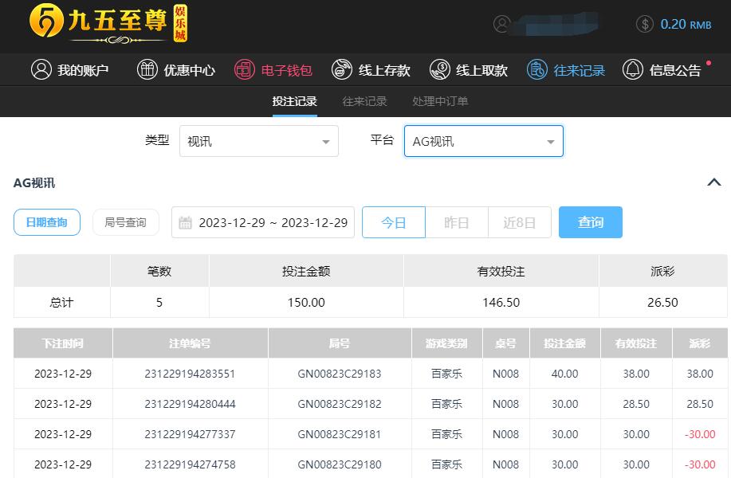Go to 线上存款 page
The height and width of the screenshot is (478, 731).
[371, 70]
